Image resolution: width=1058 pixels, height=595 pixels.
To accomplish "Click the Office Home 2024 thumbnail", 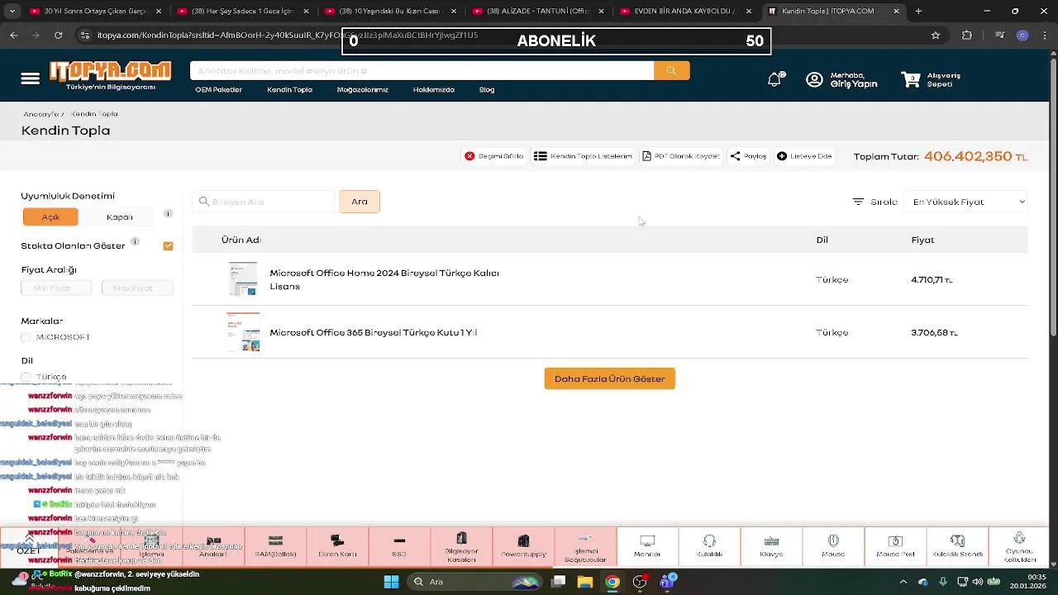I will tap(243, 279).
